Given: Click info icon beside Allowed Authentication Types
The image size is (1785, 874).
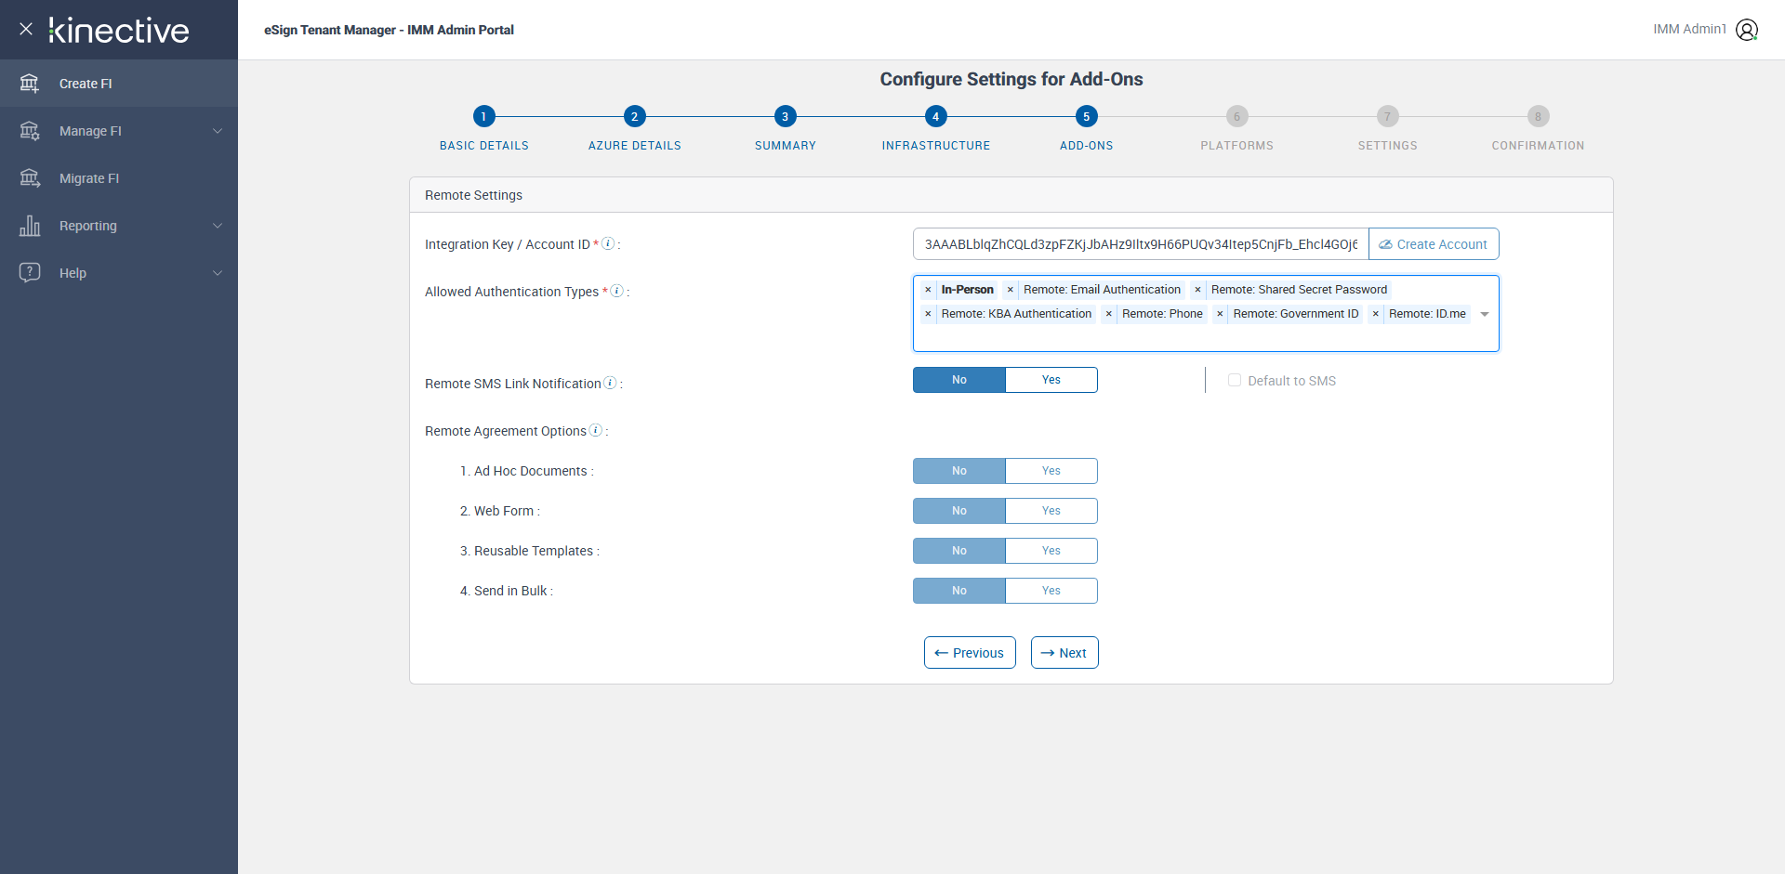Looking at the screenshot, I should tap(616, 291).
